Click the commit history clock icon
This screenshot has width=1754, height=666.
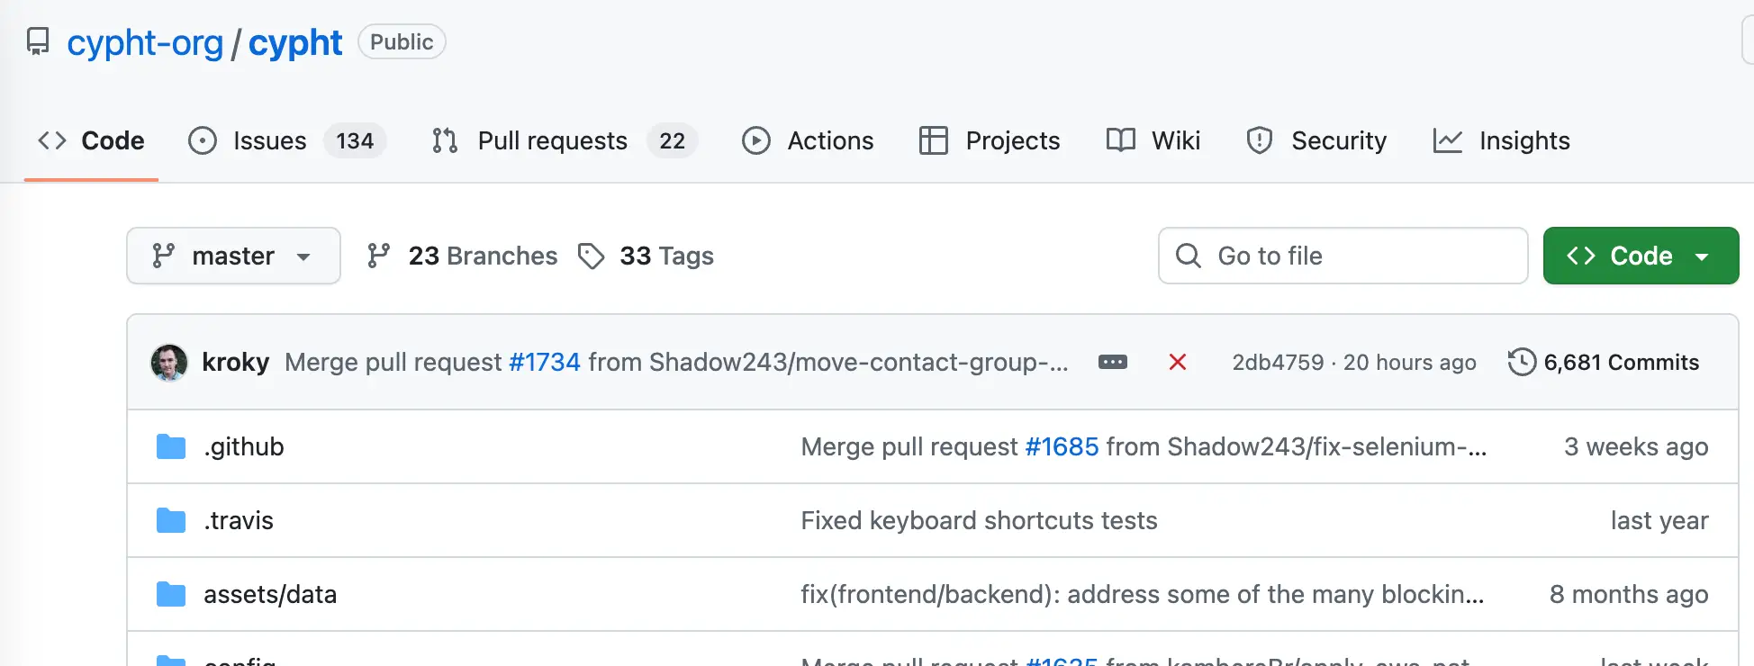[1521, 362]
